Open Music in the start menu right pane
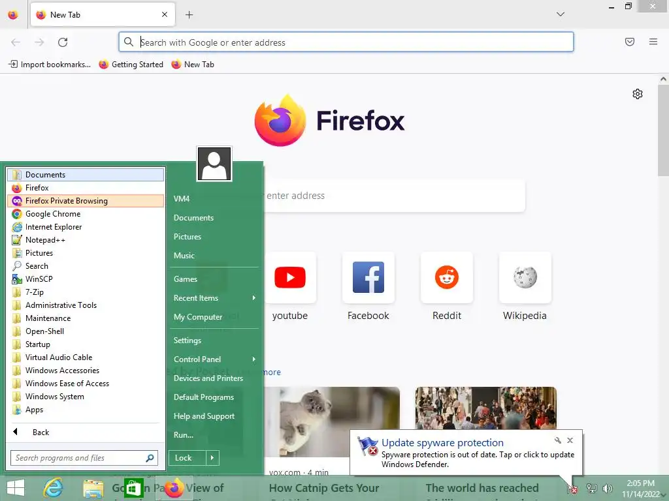Screen dimensions: 669x501 [214, 256]
